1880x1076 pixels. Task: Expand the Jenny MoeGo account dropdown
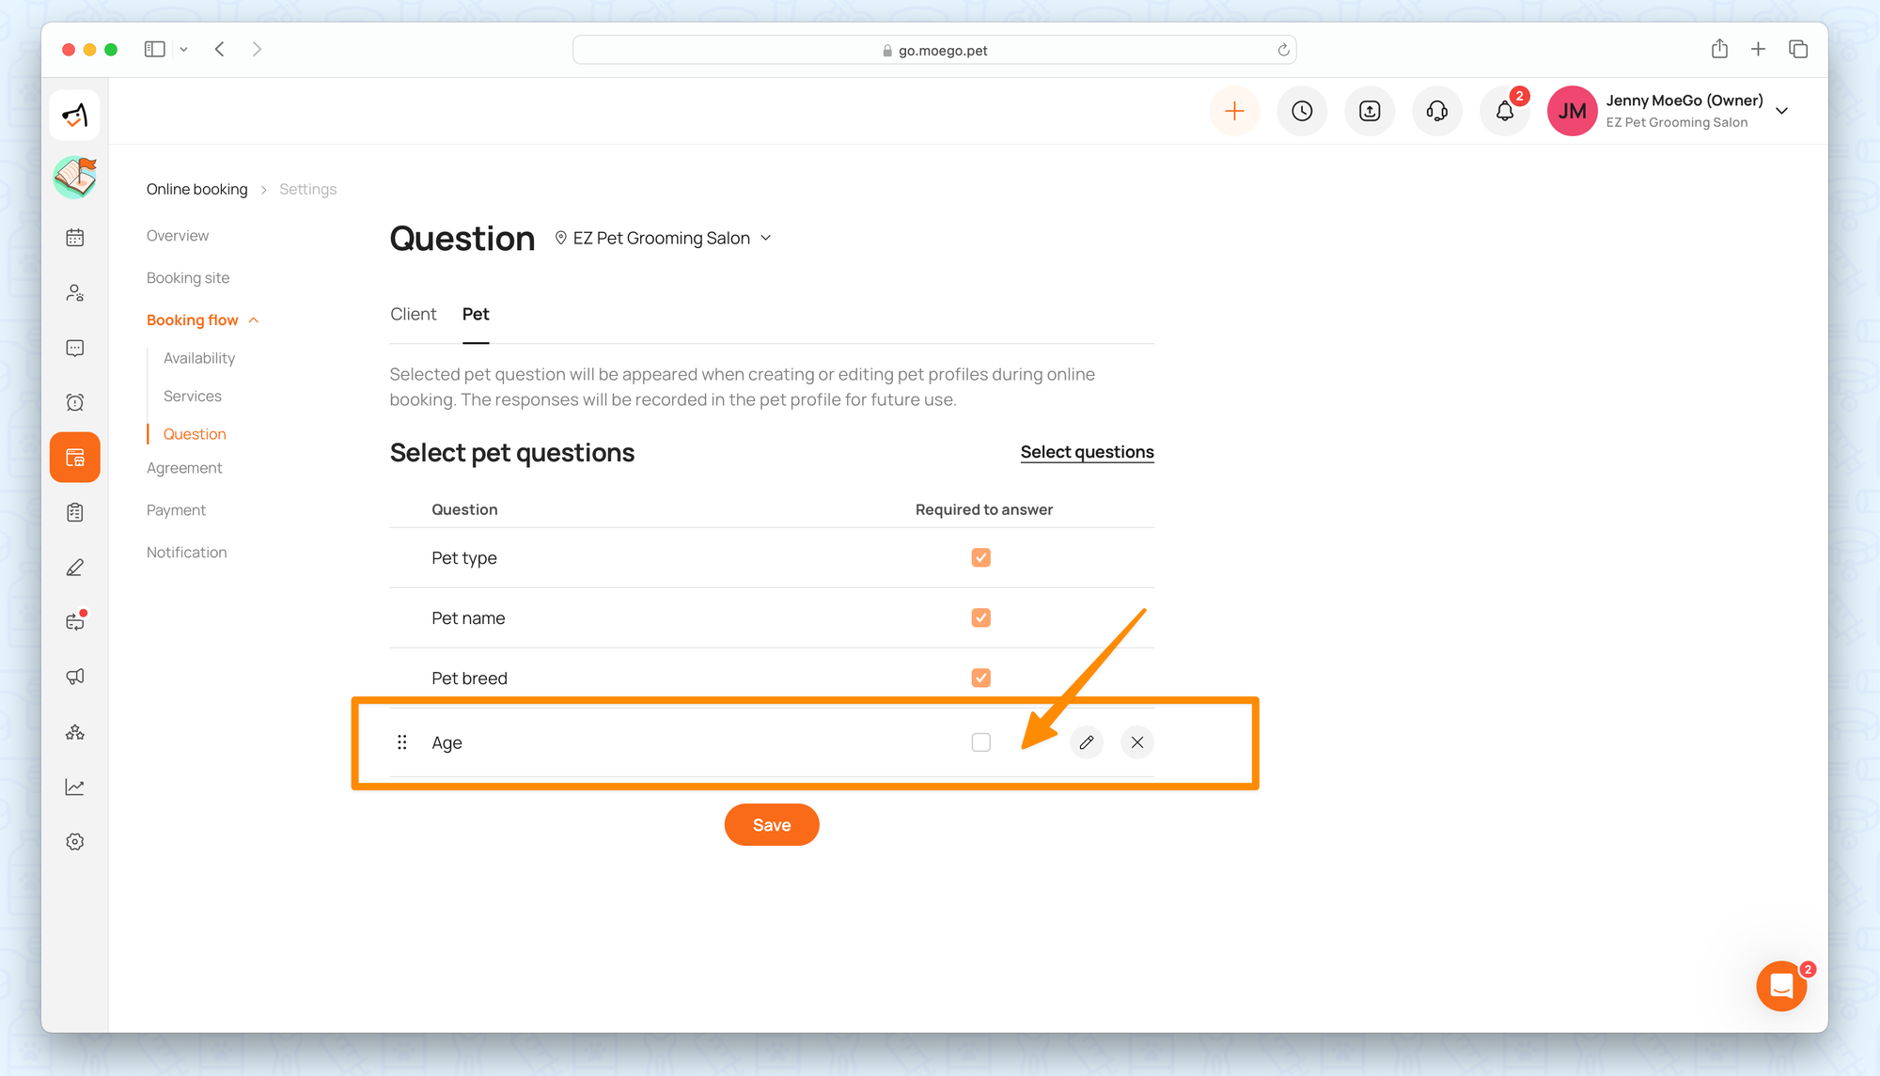click(1781, 111)
